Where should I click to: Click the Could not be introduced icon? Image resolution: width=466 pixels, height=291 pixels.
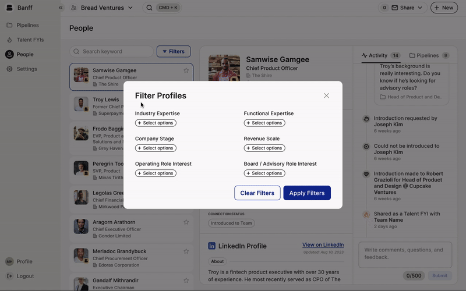(x=366, y=147)
